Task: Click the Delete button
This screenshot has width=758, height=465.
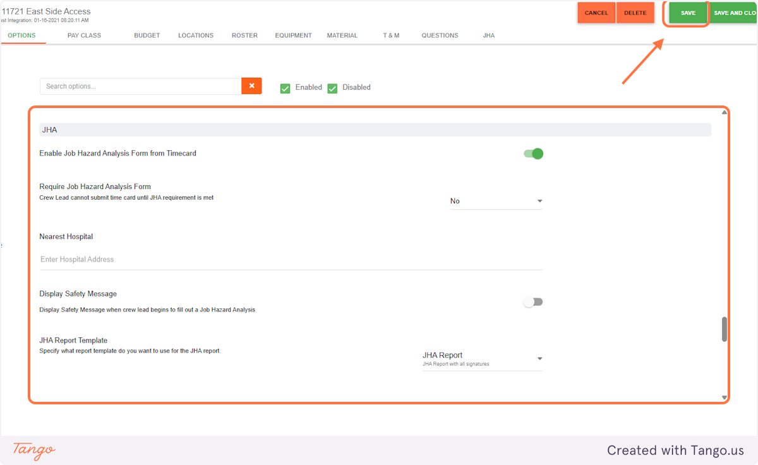Action: tap(635, 13)
